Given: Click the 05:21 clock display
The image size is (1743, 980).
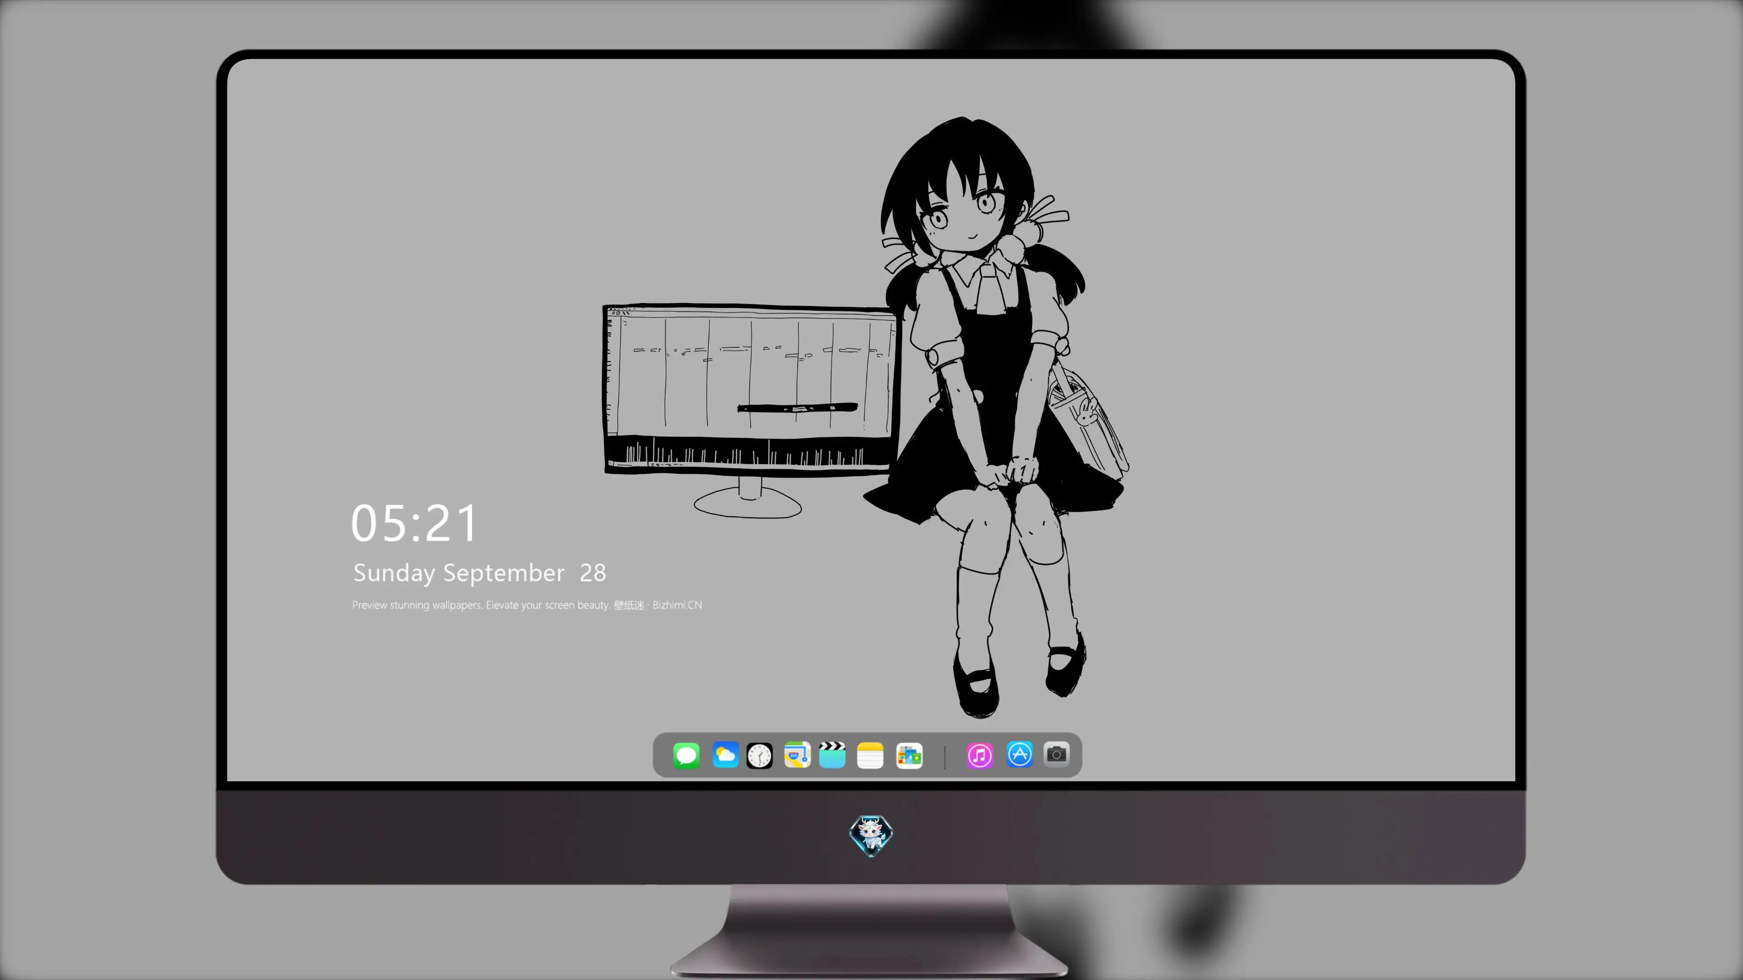Looking at the screenshot, I should click(414, 524).
